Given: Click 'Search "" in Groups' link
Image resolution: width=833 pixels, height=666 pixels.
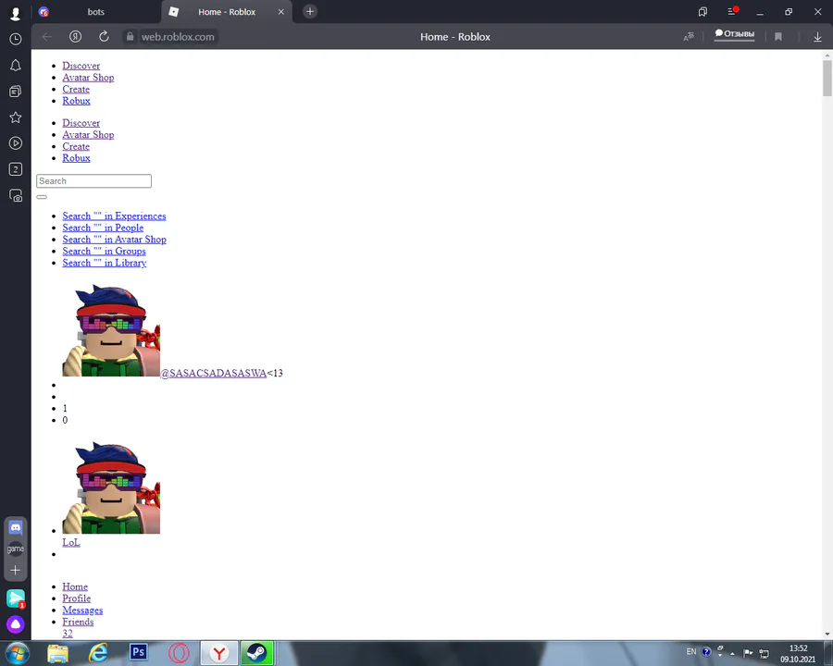Looking at the screenshot, I should click(104, 252).
